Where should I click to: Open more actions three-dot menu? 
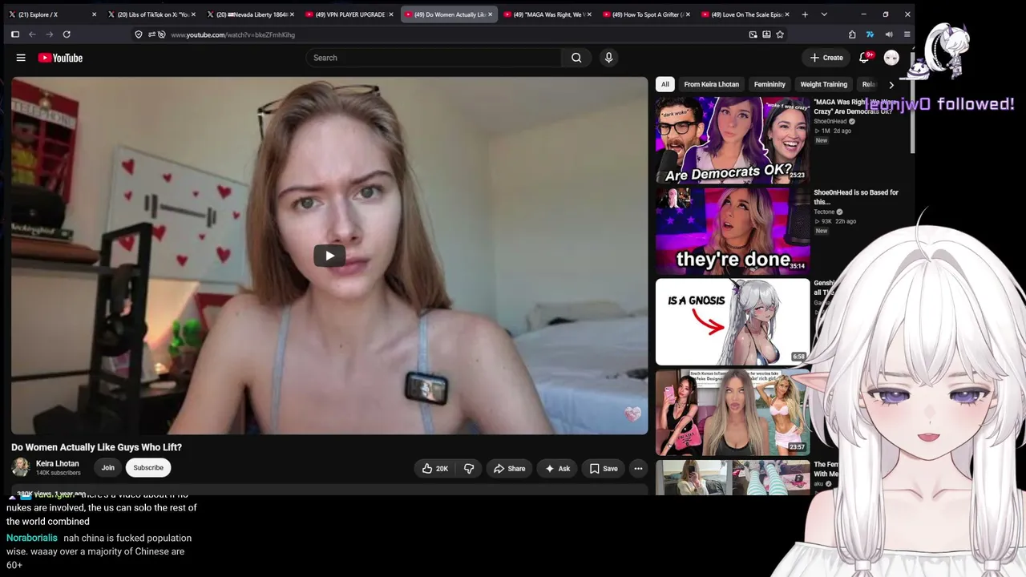[x=638, y=469]
